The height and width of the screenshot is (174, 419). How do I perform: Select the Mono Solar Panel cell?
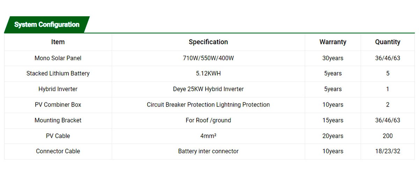pyautogui.click(x=58, y=58)
